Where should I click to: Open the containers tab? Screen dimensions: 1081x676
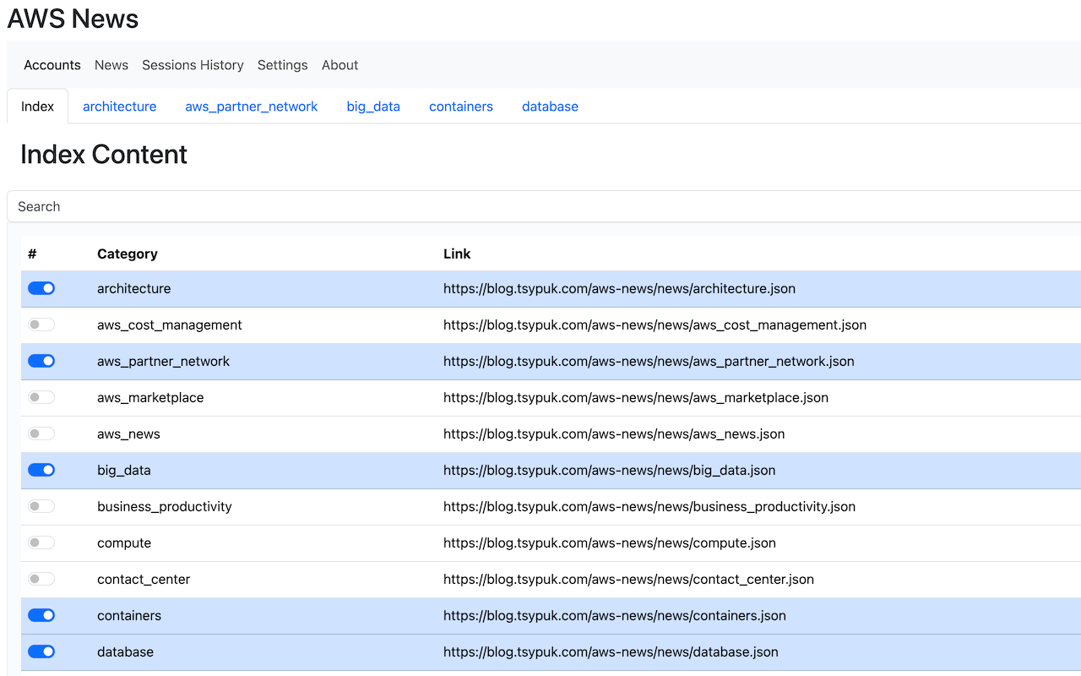[x=460, y=106]
